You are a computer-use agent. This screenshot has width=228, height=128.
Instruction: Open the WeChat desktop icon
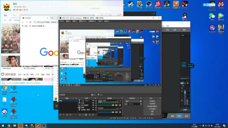click(212, 17)
